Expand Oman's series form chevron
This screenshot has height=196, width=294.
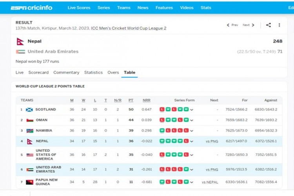click(x=192, y=120)
